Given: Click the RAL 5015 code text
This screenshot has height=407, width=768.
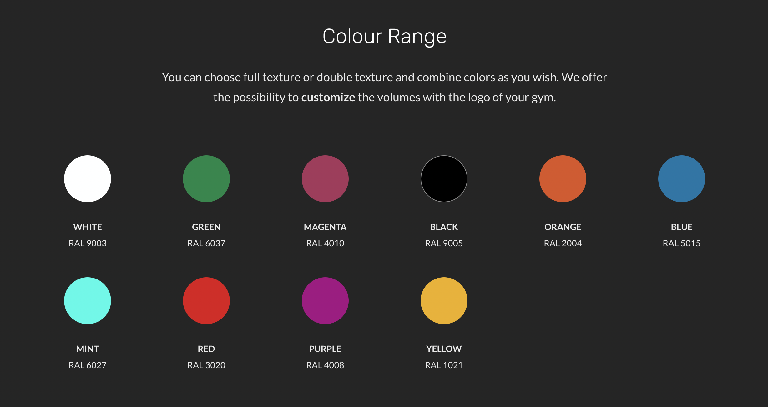Looking at the screenshot, I should pyautogui.click(x=682, y=243).
